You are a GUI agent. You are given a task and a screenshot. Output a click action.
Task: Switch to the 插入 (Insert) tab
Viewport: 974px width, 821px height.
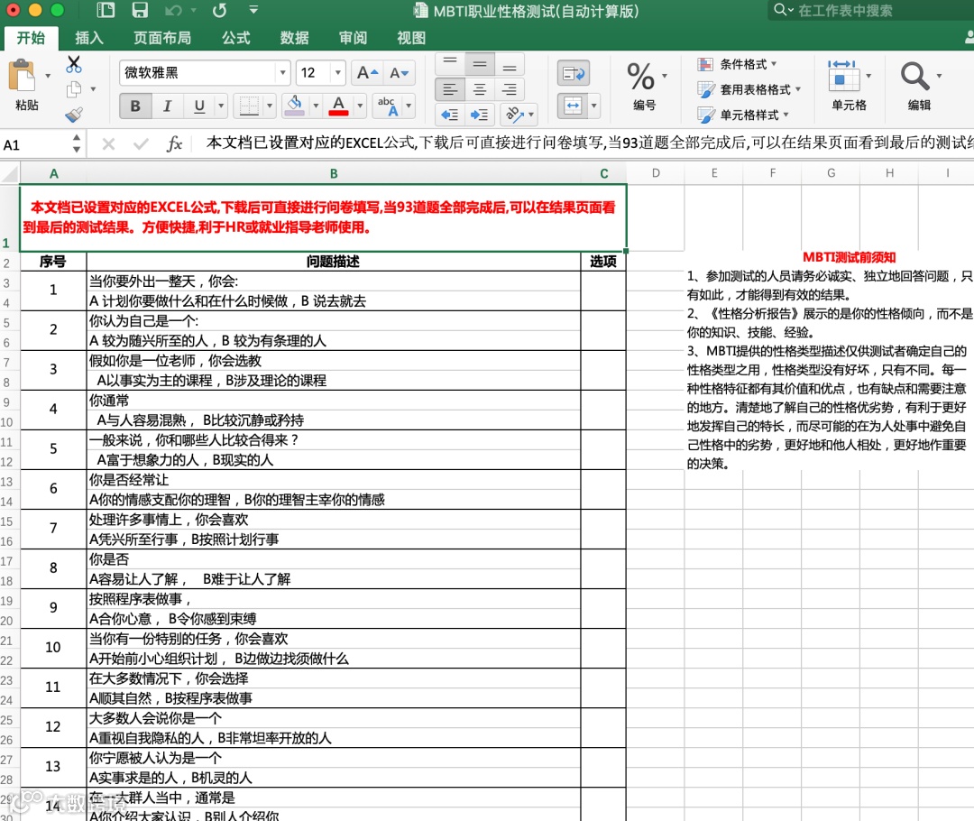pos(88,38)
